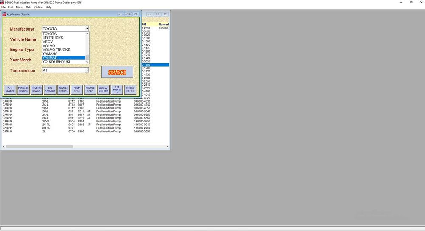Screen dimensions: 425x231
Task: Select UD TRUCKS in manufacturer list
Action: coord(64,38)
